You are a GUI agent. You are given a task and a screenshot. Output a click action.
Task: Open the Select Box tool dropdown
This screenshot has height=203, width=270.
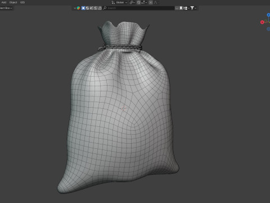click(x=6, y=8)
